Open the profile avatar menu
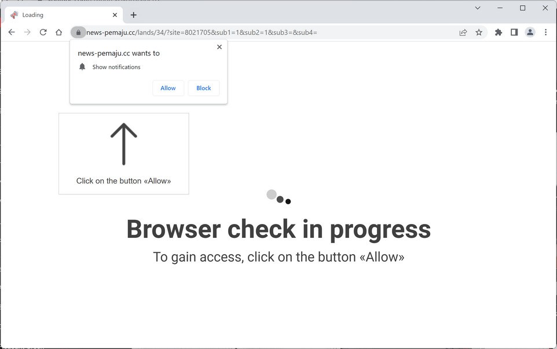 530,32
